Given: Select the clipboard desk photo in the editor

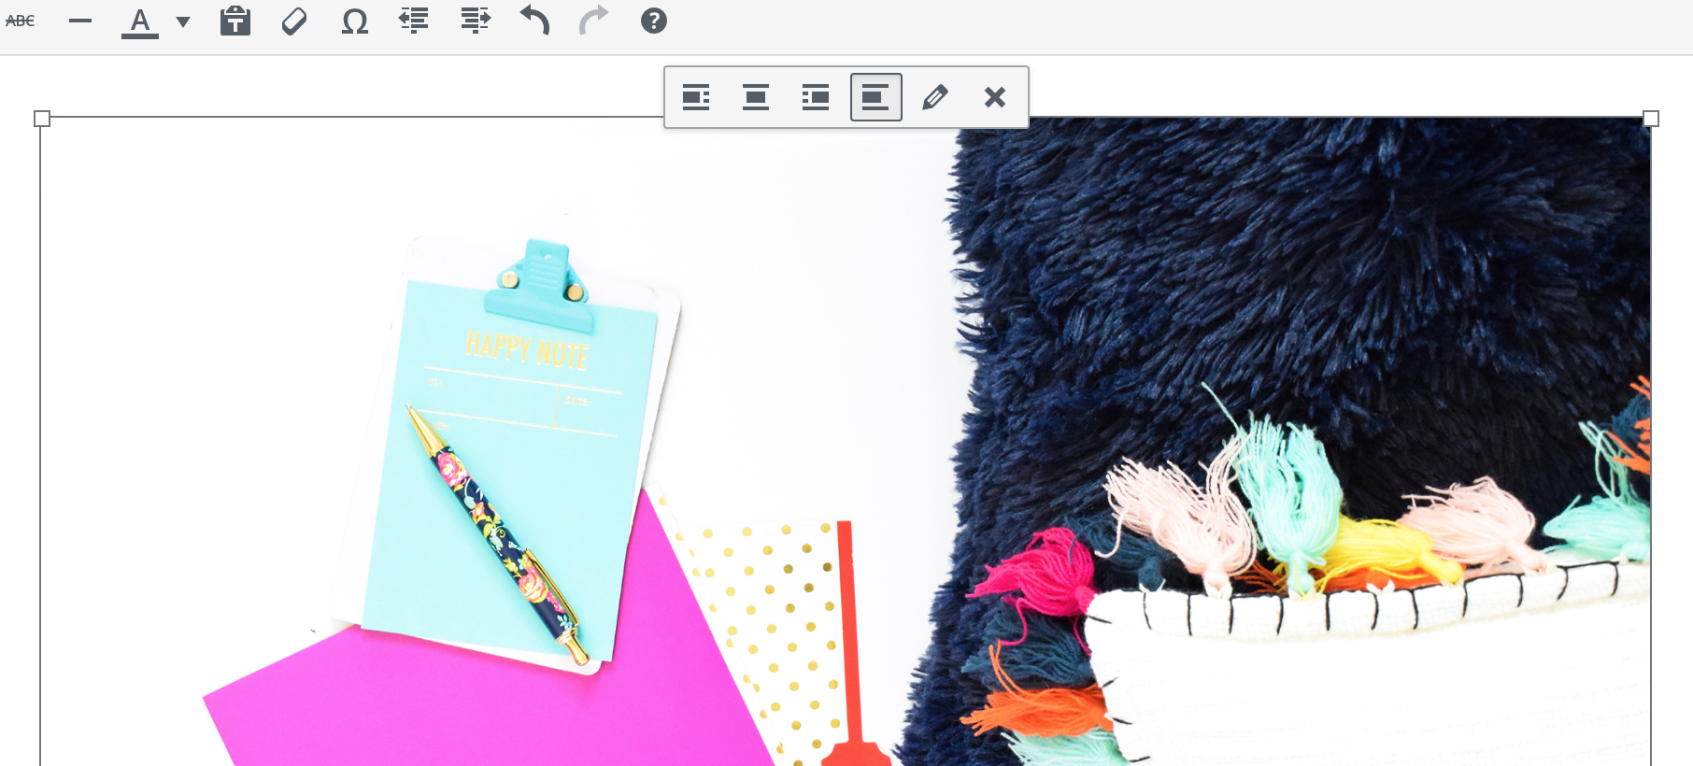Looking at the screenshot, I should tap(846, 442).
